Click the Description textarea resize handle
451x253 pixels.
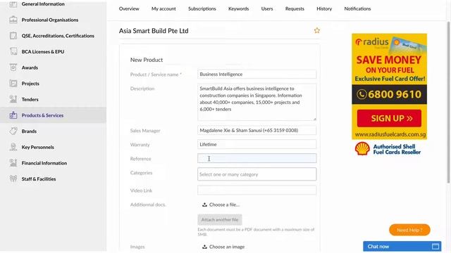tap(315, 119)
